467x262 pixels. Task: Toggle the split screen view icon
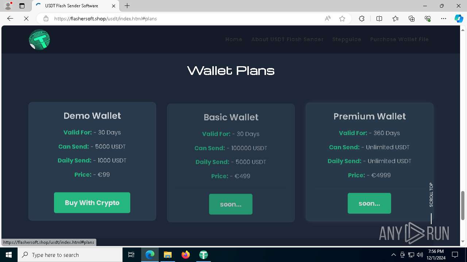[379, 19]
